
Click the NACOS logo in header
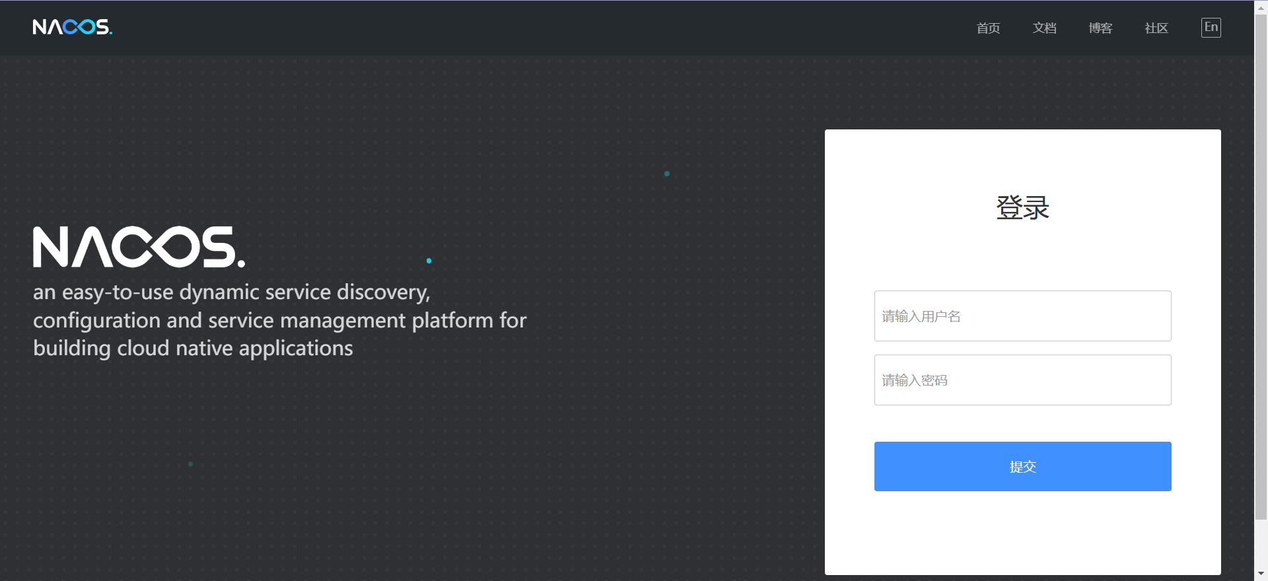(73, 27)
